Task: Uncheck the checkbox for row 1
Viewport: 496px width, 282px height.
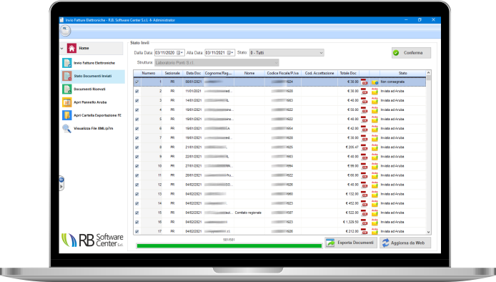Action: click(x=137, y=82)
